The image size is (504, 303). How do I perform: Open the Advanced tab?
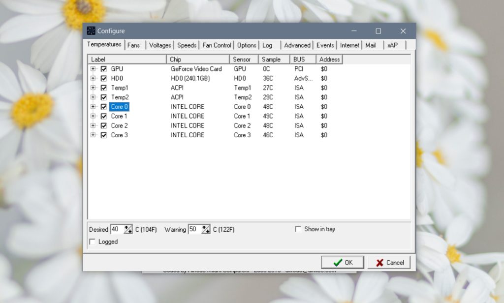click(x=297, y=45)
